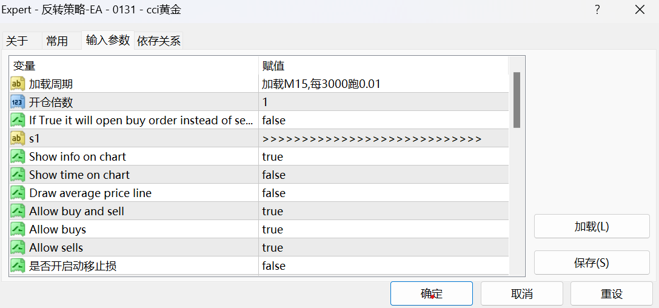Click the icon beside 是否开启动移止损
The width and height of the screenshot is (659, 308).
18,266
